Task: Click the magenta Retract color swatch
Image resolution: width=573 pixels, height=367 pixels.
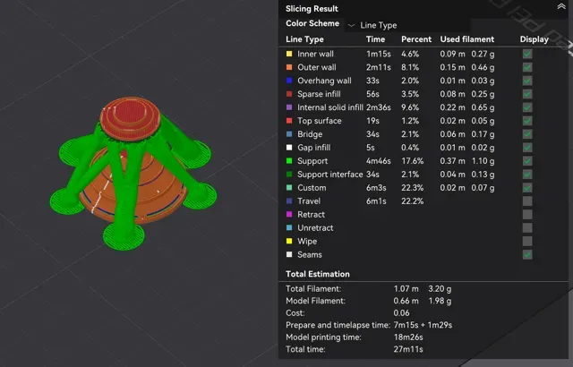Action: coord(289,215)
